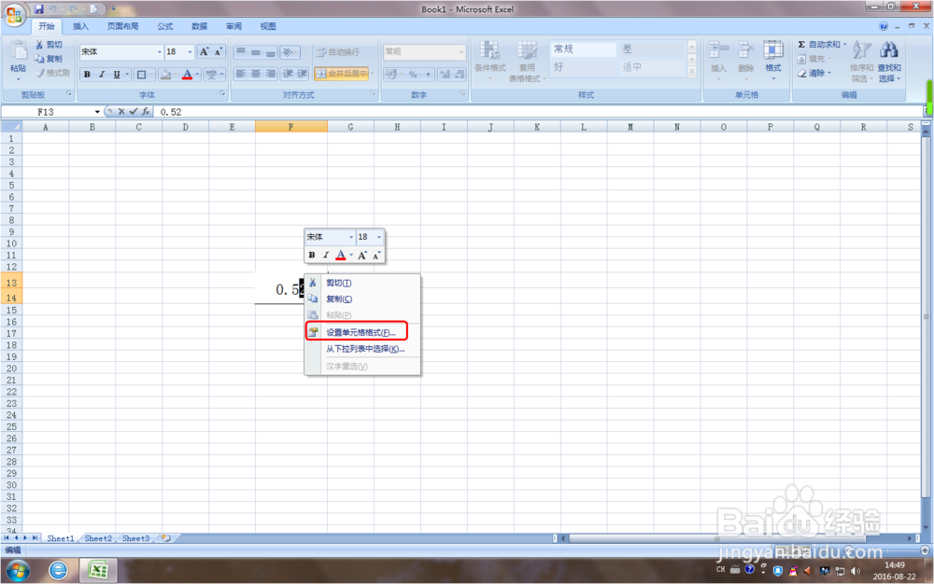Click the middle align icon
Screen dimensions: 934x584
(256, 52)
